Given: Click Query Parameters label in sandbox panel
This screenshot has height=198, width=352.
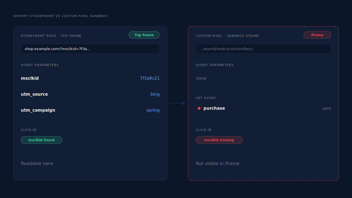Looking at the screenshot, I should pos(215,65).
